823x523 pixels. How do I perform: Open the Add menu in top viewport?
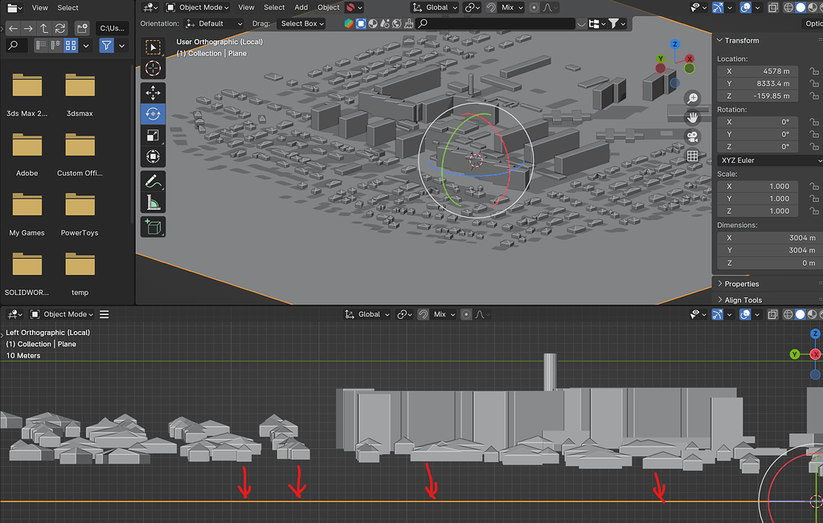(x=301, y=7)
